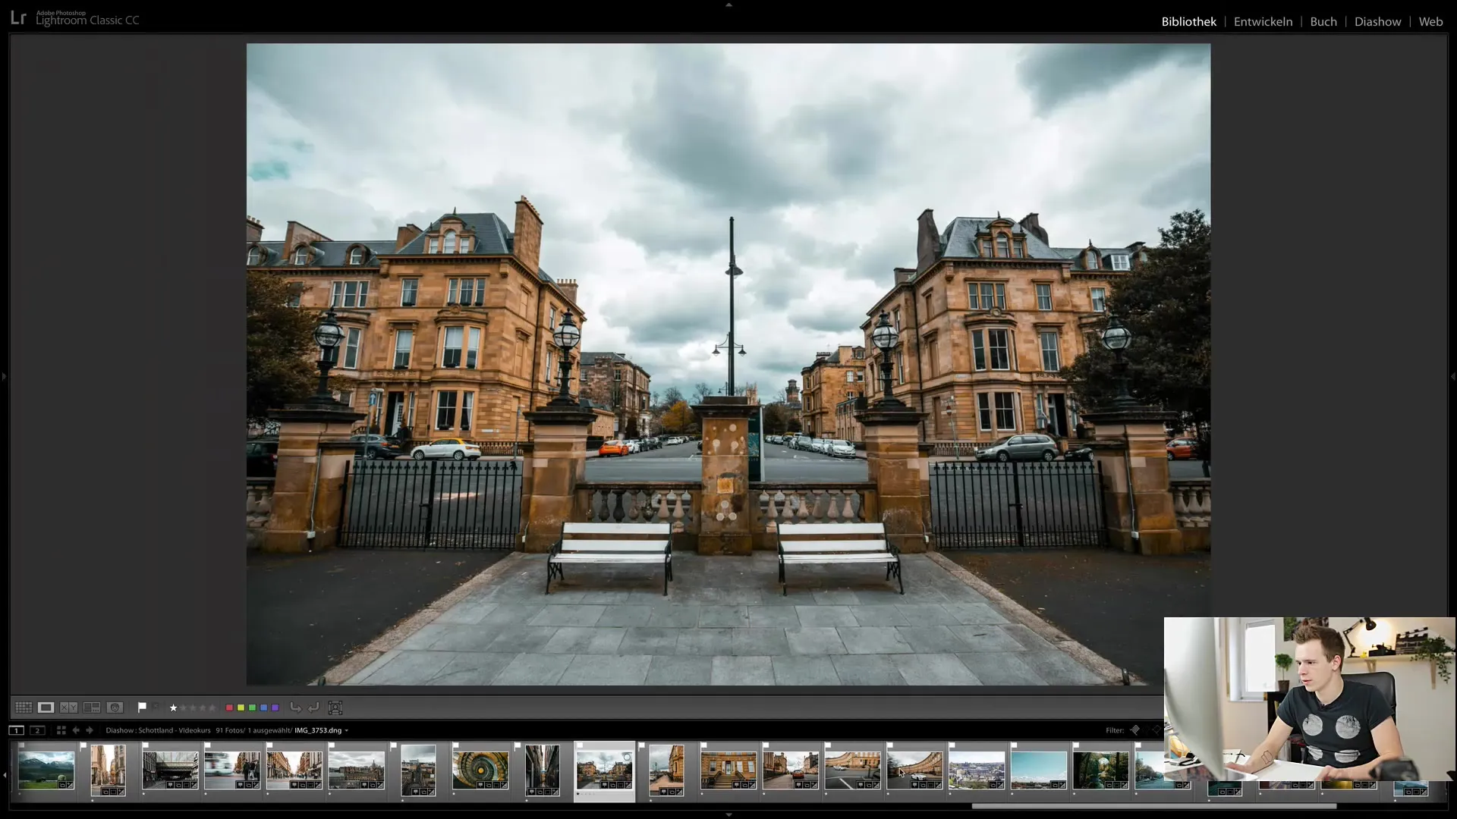Select the mountain landscape thumbnail
The width and height of the screenshot is (1457, 819).
coord(46,770)
